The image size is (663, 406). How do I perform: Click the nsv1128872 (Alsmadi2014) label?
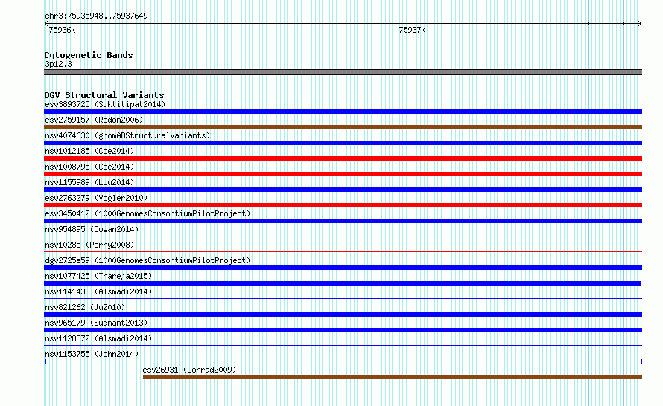pyautogui.click(x=98, y=338)
